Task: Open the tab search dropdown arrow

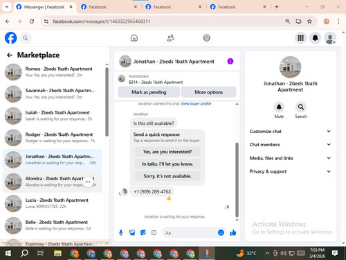Action: point(7,7)
